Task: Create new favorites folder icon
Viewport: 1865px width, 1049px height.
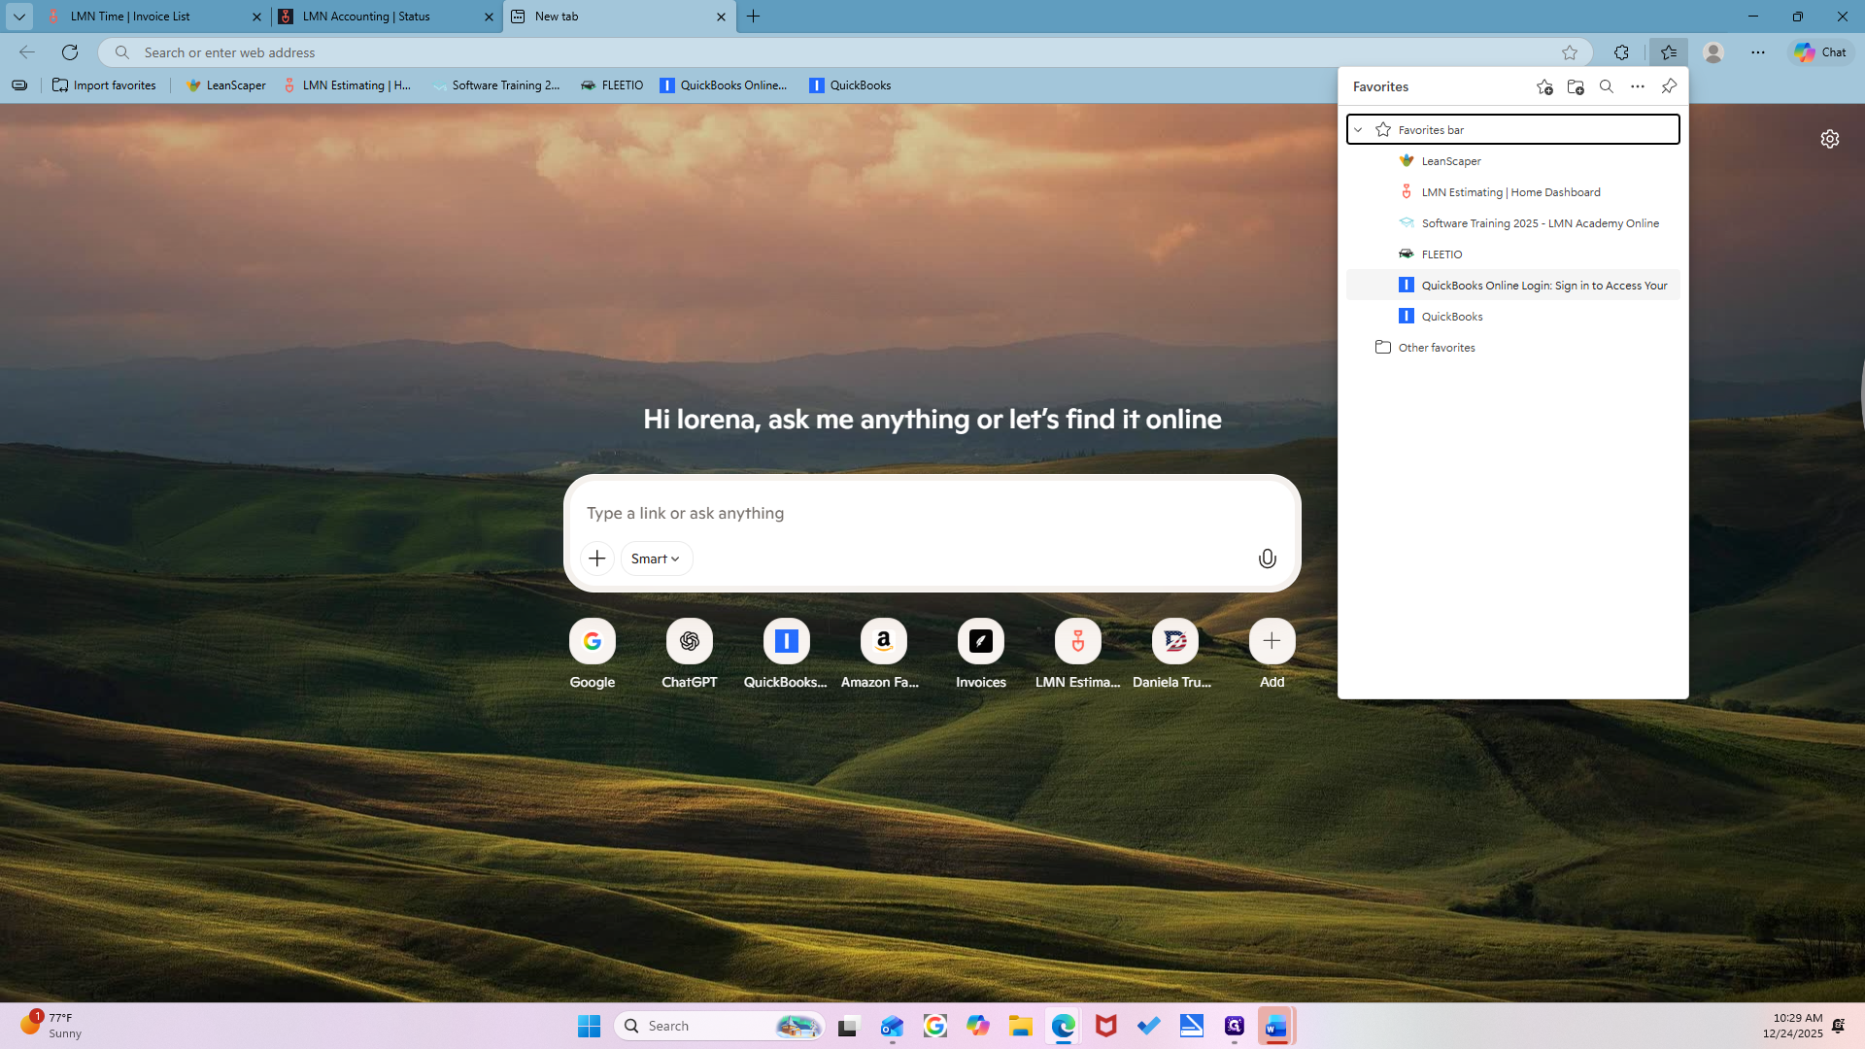Action: (x=1576, y=86)
